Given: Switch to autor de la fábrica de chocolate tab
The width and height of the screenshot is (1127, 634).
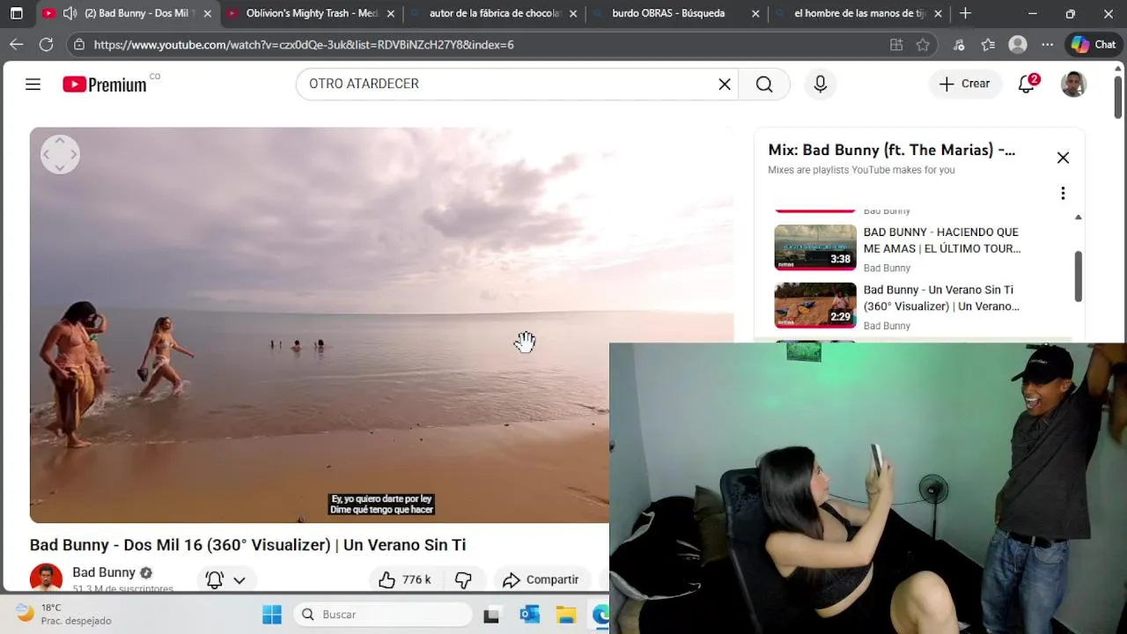Looking at the screenshot, I should click(x=494, y=13).
